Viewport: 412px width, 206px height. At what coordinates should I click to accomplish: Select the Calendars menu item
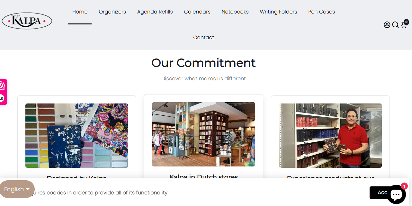[197, 12]
